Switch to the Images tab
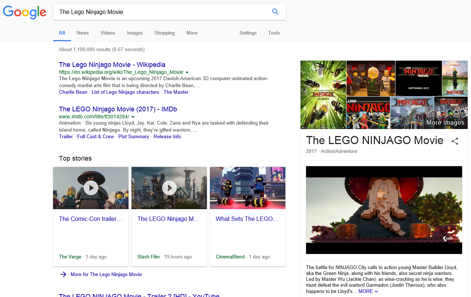 [x=134, y=33]
